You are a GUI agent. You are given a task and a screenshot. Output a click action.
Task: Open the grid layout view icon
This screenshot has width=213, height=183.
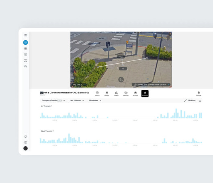[x=26, y=48]
